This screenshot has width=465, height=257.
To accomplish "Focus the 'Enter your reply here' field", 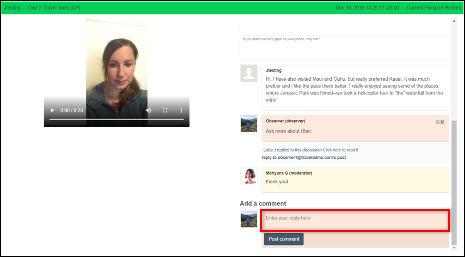I will click(355, 220).
